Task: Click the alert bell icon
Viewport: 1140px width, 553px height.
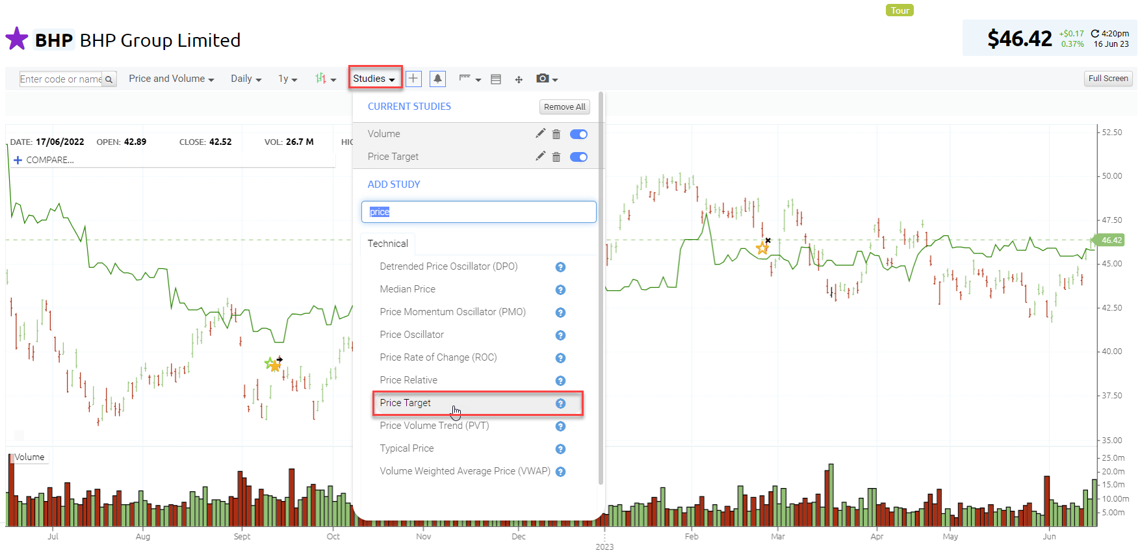Action: (438, 79)
